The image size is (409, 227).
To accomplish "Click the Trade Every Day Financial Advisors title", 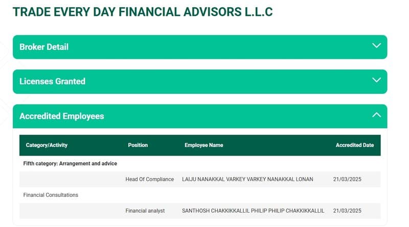I will point(143,12).
